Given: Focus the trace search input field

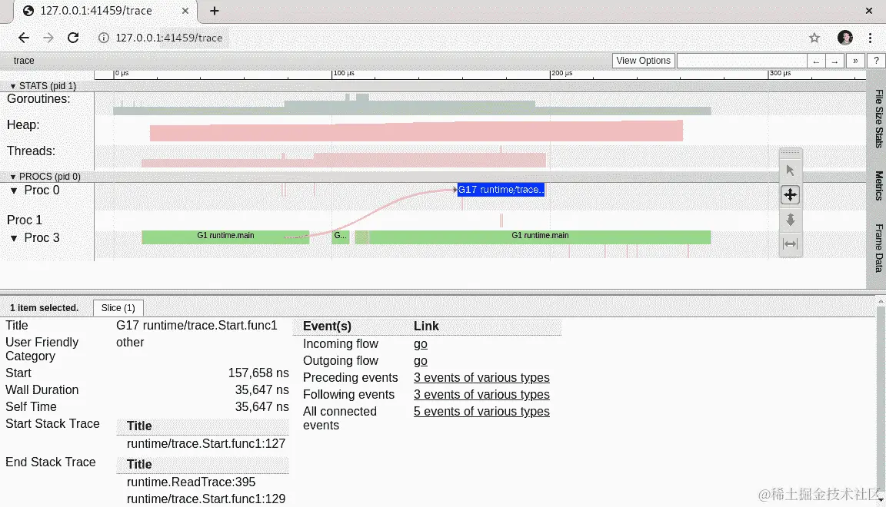Looking at the screenshot, I should click(x=741, y=61).
